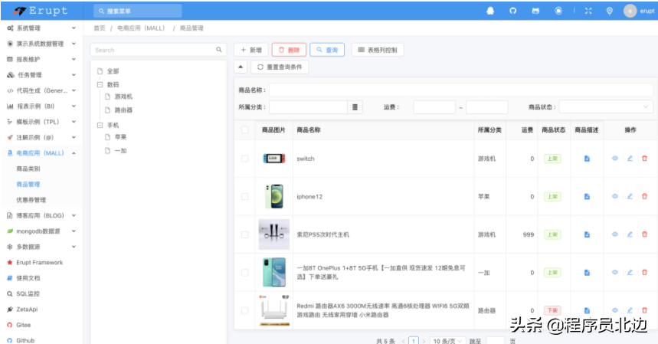Open the switch product thumbnail
The height and width of the screenshot is (344, 658).
click(x=274, y=159)
